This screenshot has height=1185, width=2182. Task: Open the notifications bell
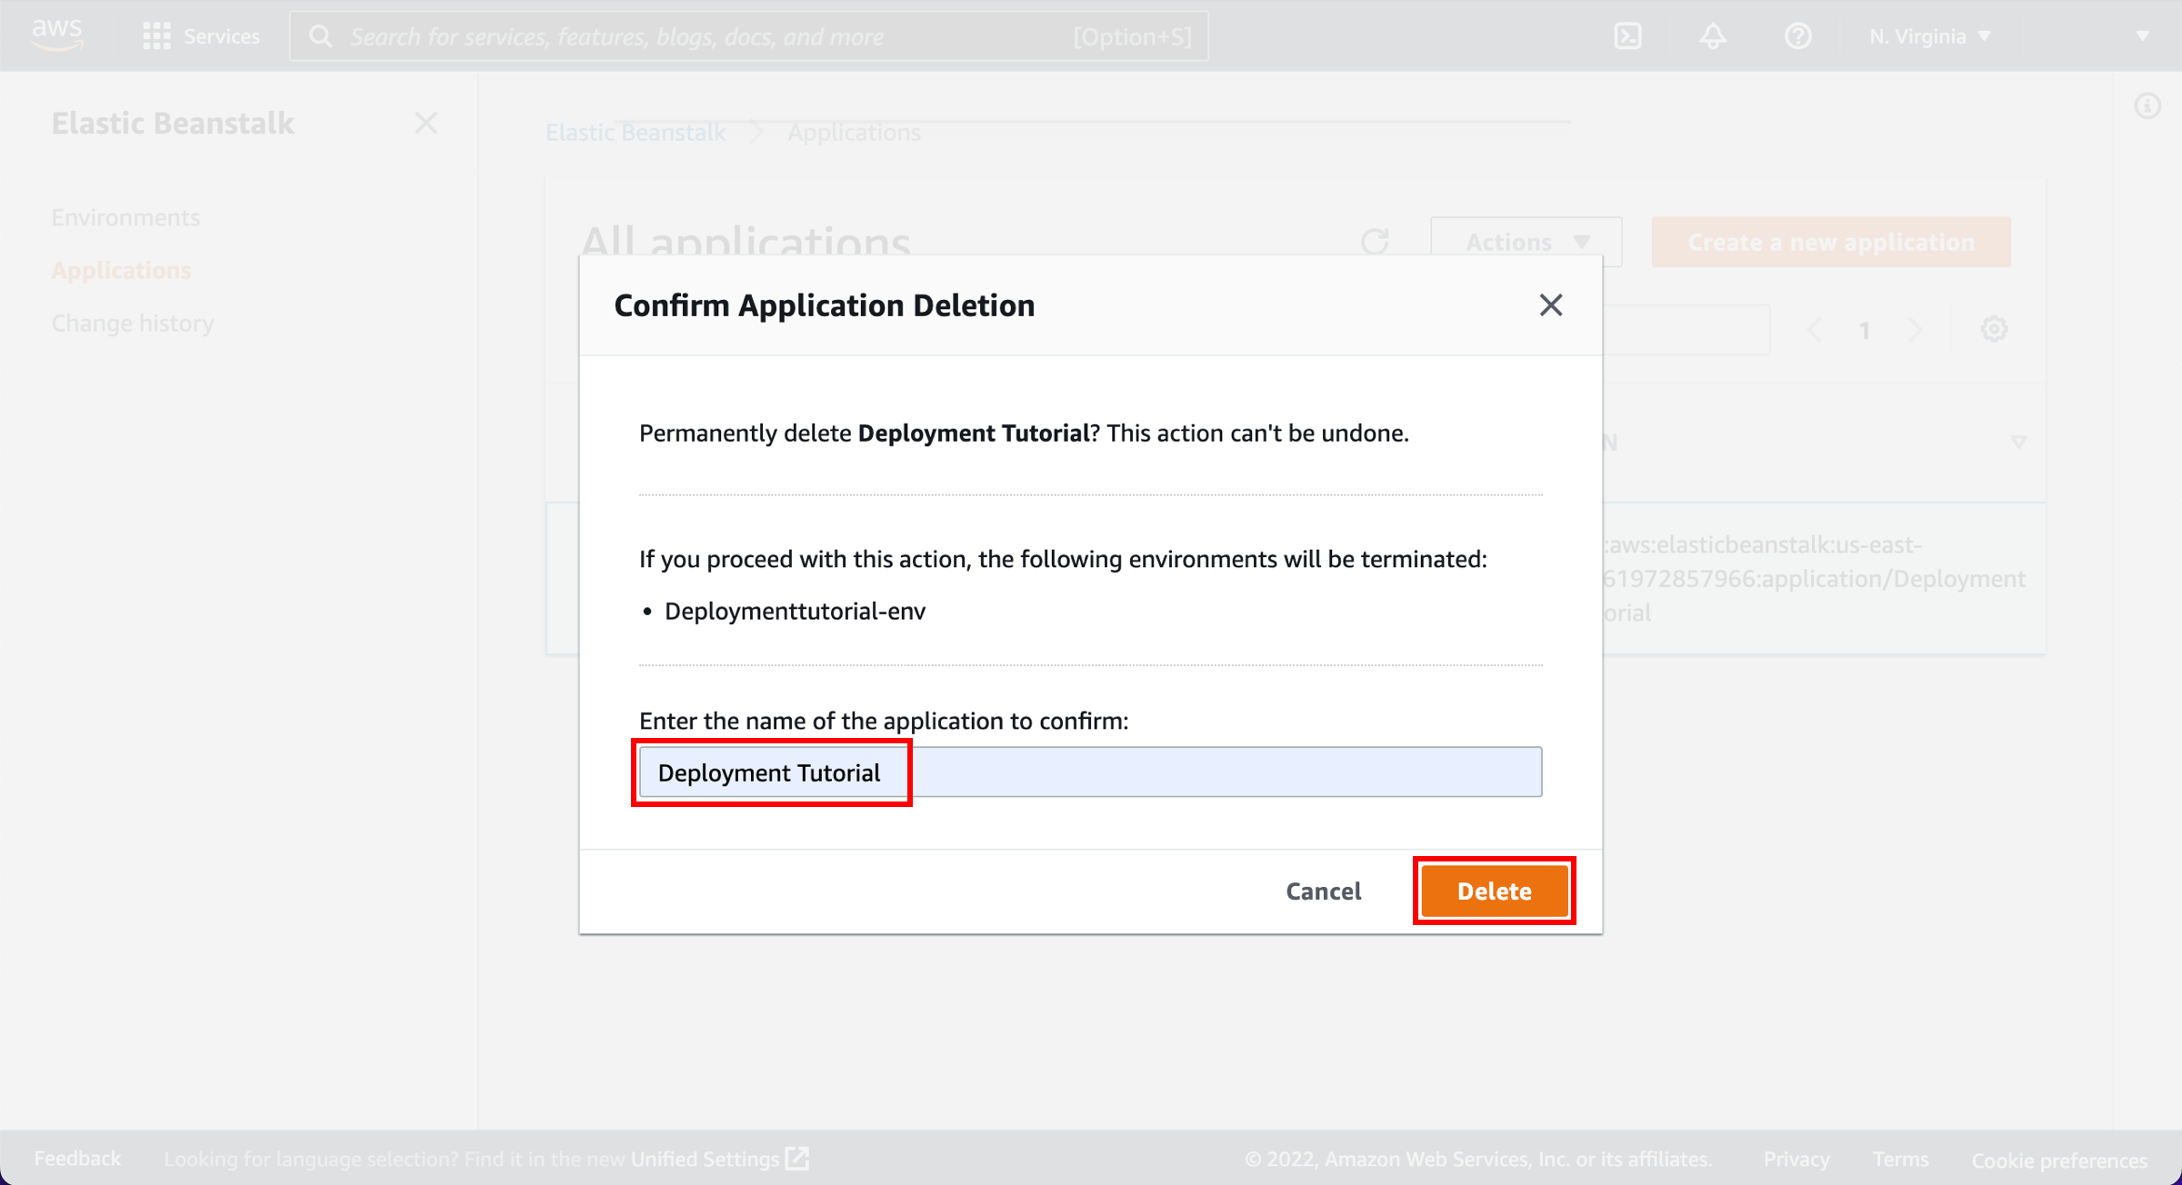[x=1713, y=36]
